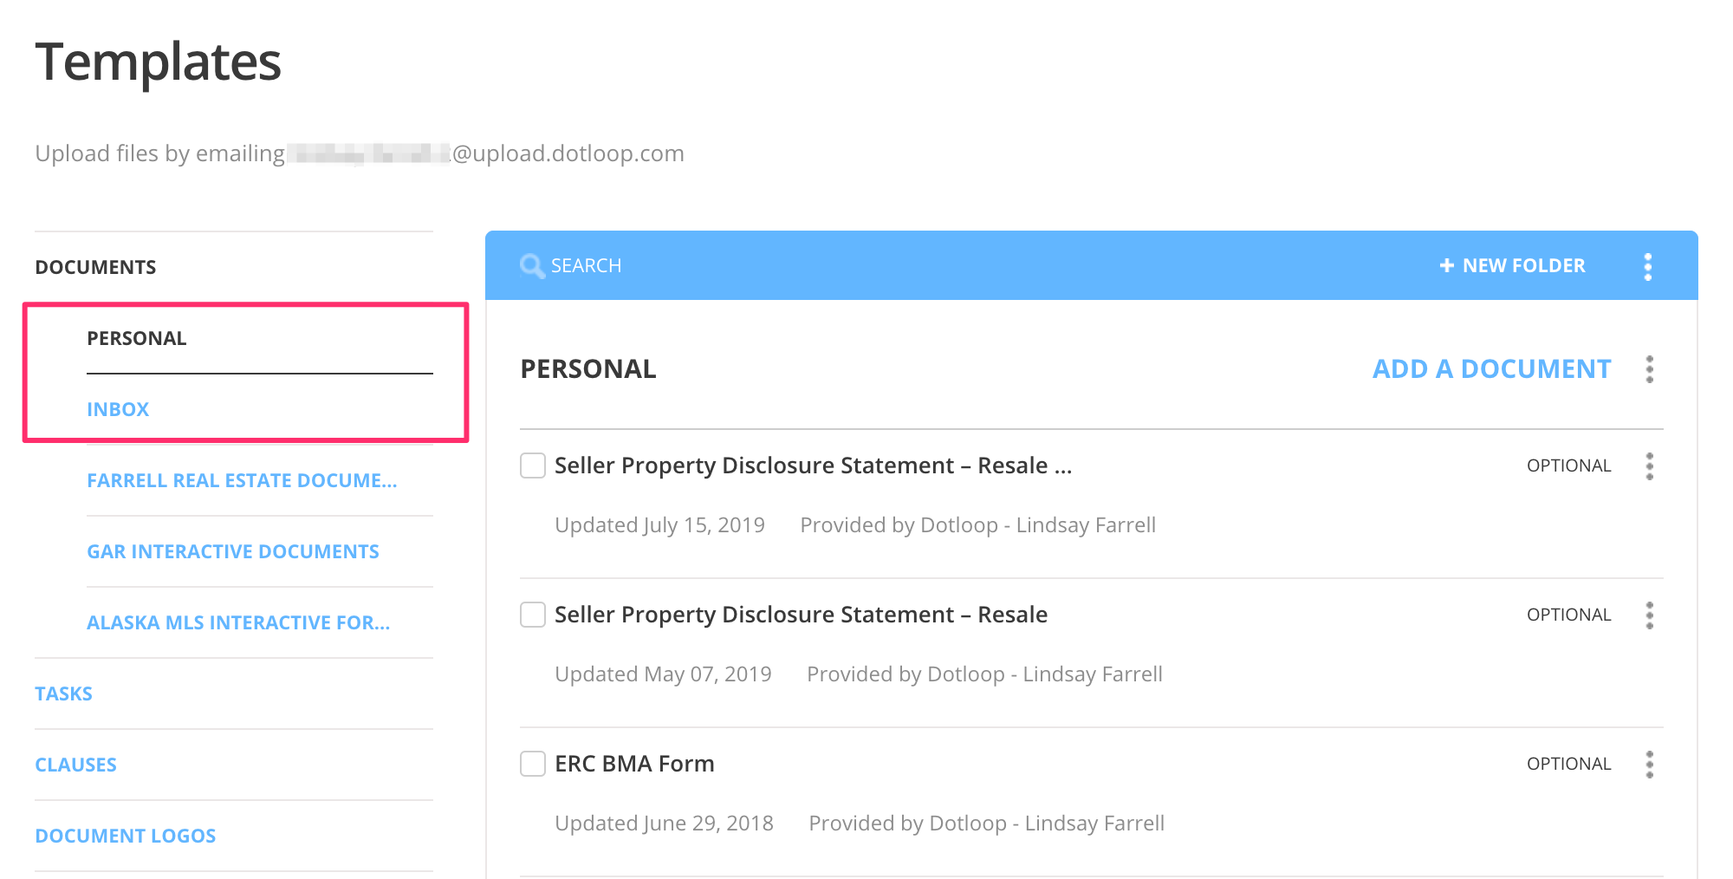Open the ERC BMA Form options menu
This screenshot has width=1733, height=879.
(1650, 764)
